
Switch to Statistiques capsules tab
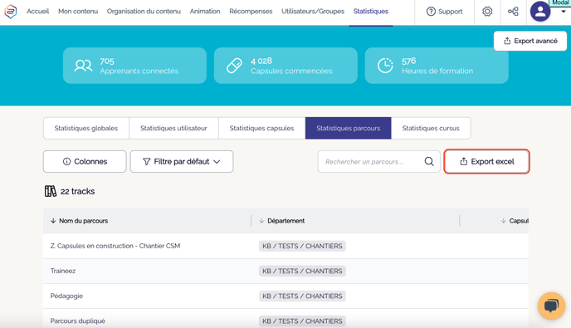tap(261, 128)
